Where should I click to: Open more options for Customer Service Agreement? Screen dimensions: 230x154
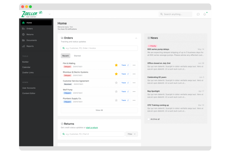pos(134,83)
